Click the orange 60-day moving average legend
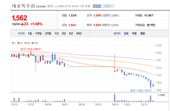Screen dimensions: 170x111 coord(27,43)
